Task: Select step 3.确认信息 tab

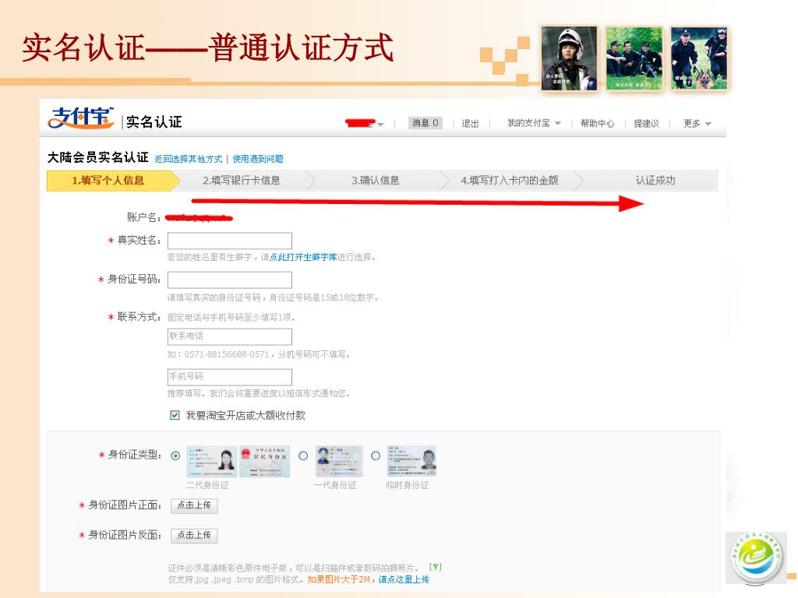Action: tap(376, 181)
